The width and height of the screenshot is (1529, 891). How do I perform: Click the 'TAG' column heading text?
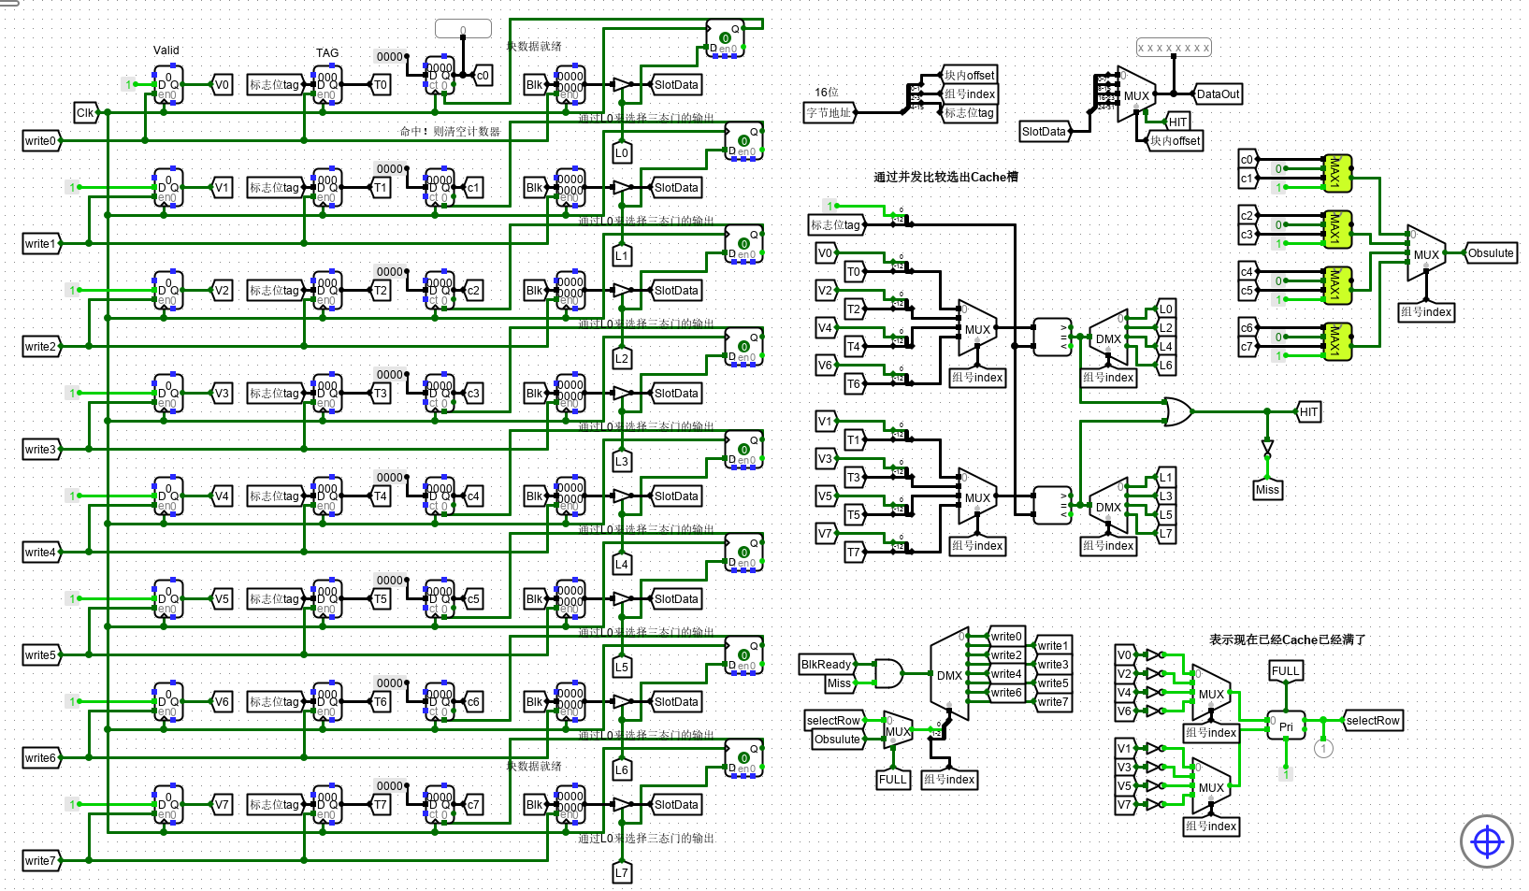coord(327,53)
